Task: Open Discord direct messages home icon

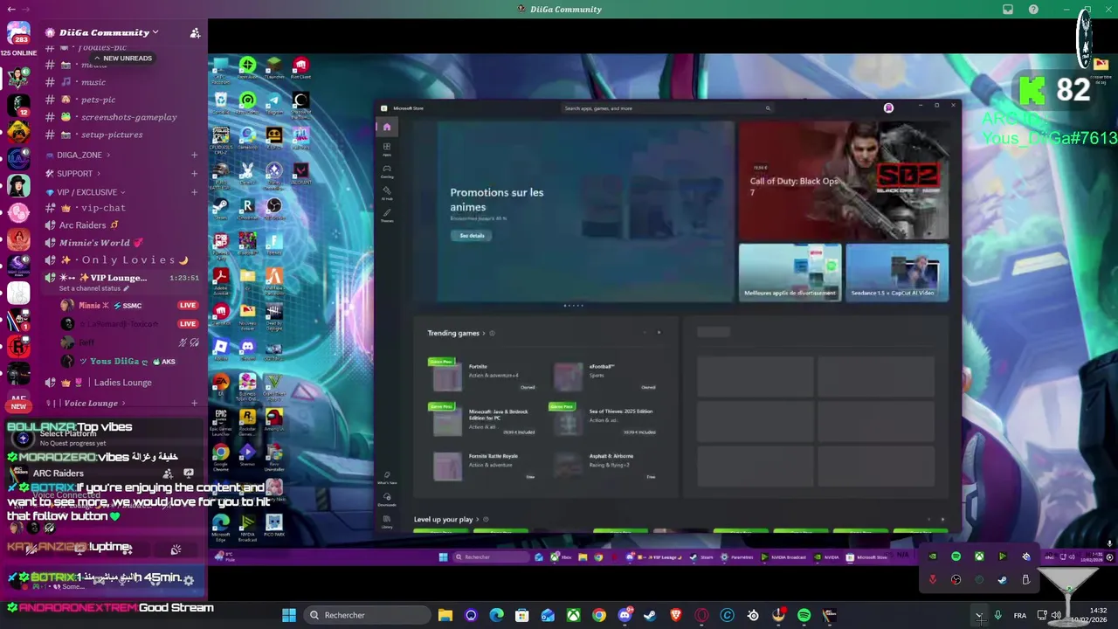Action: pyautogui.click(x=18, y=32)
